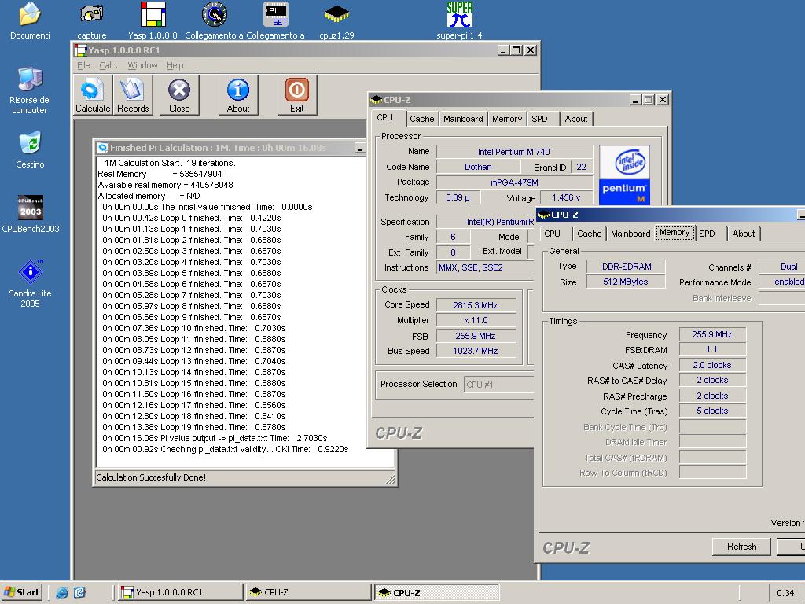
Task: Open the Documenti desktop folder icon
Action: [30, 15]
